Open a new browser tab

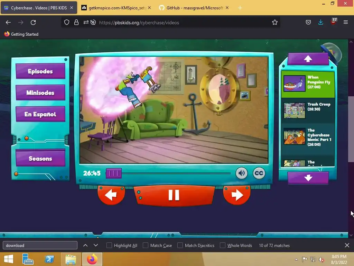click(x=240, y=8)
